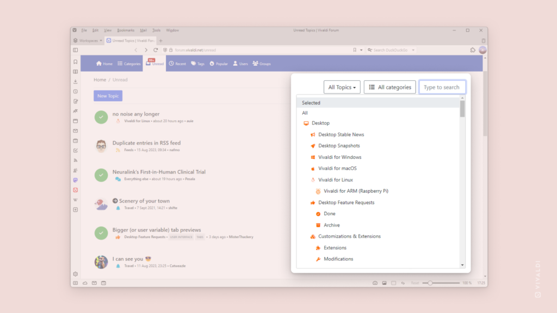Screen dimensions: 557x313
Task: Open a new tab with plus button
Action: 160,41
